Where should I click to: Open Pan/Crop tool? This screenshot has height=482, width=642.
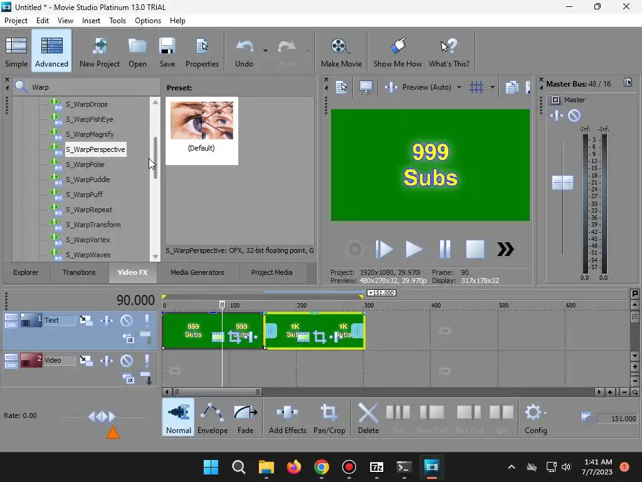(x=329, y=417)
